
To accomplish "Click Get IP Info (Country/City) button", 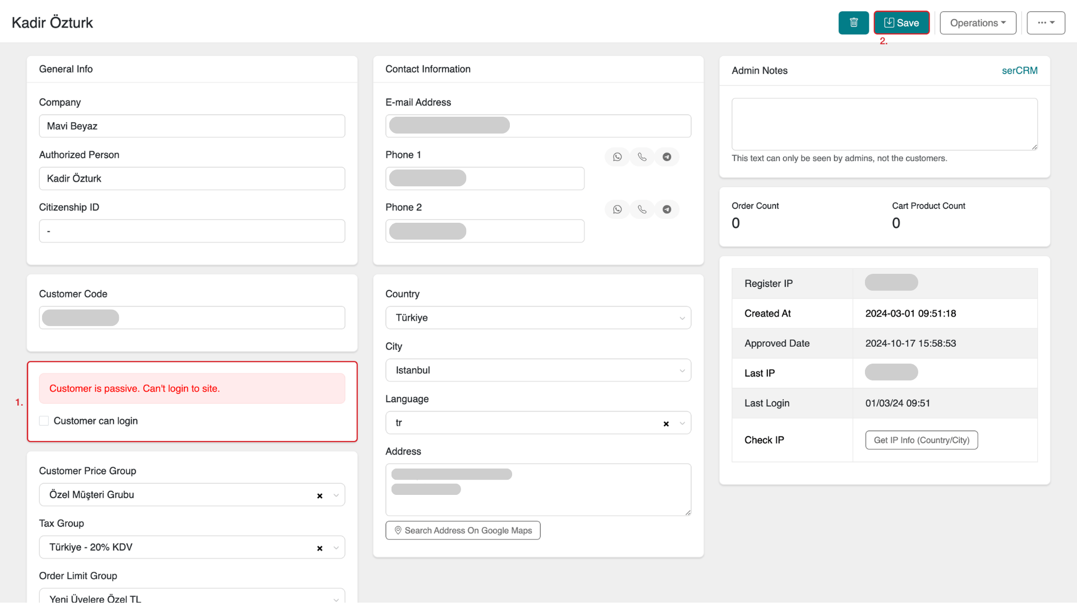I will (x=921, y=440).
